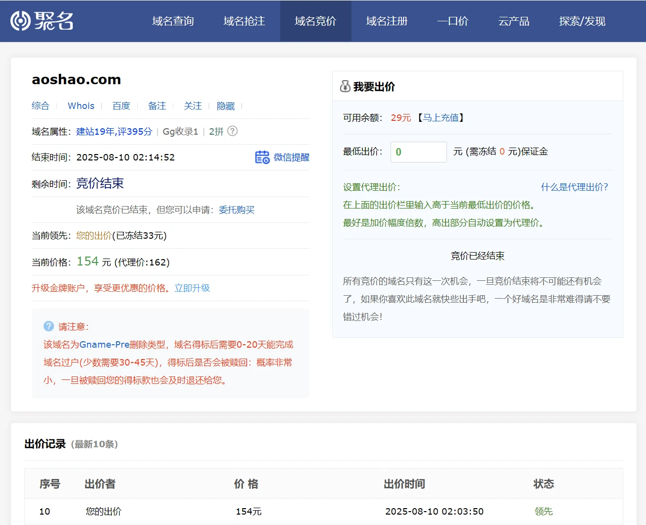Viewport: 646px width, 525px height.
Task: Open the 探索/发现 menu item
Action: point(582,21)
